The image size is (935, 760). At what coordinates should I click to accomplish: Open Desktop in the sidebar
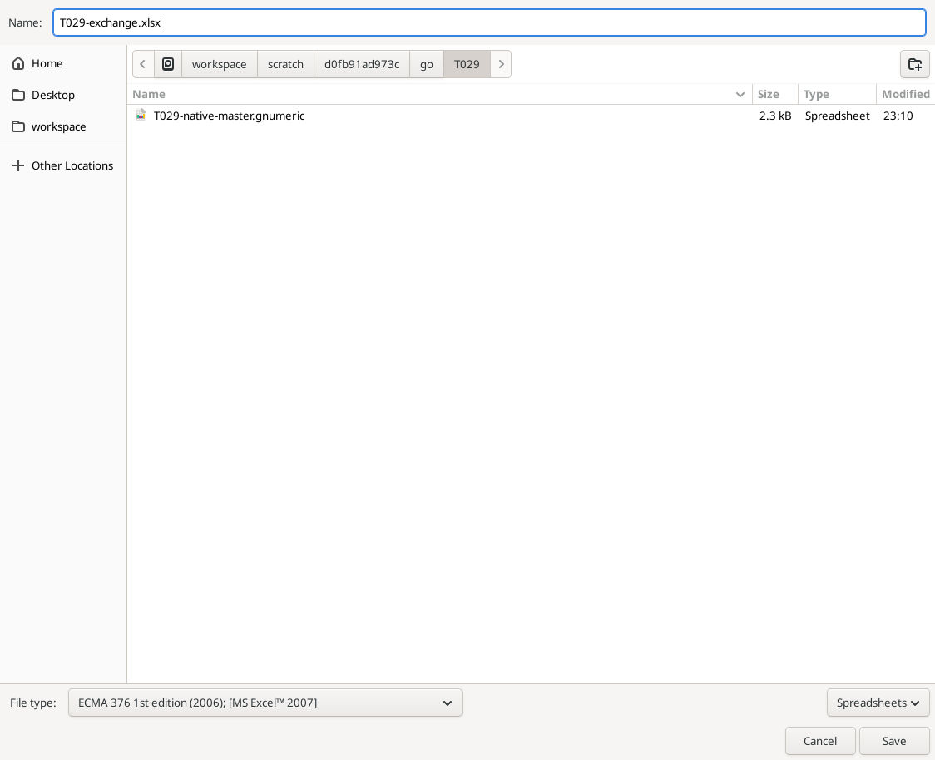63,95
